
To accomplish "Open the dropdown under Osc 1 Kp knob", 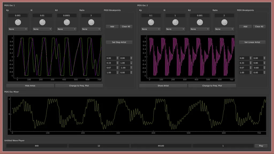I will [x=18, y=29].
